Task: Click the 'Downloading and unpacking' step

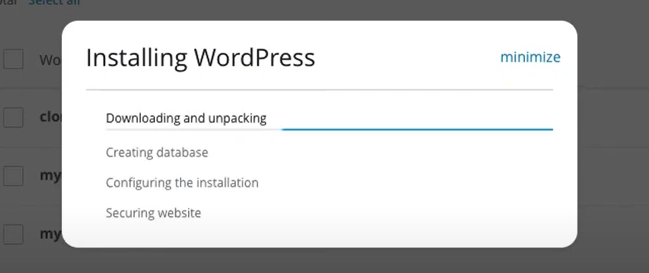Action: [186, 118]
